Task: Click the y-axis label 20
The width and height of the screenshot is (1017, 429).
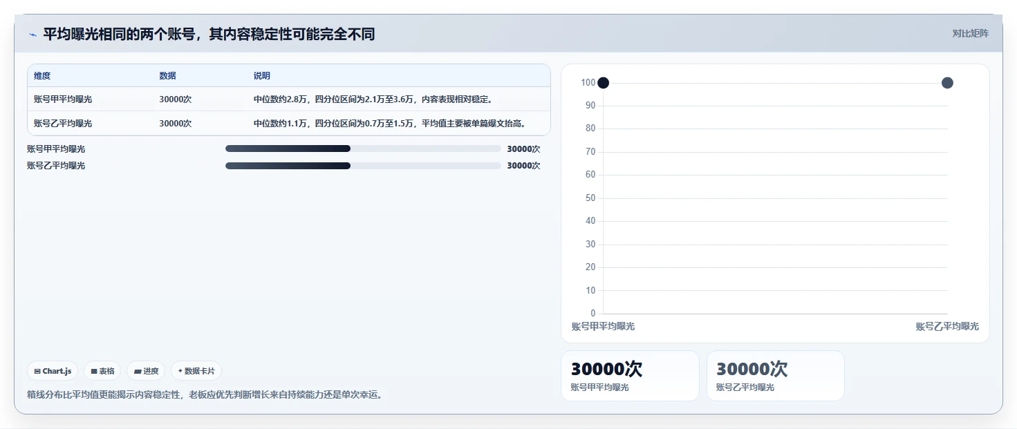Action: tap(590, 267)
